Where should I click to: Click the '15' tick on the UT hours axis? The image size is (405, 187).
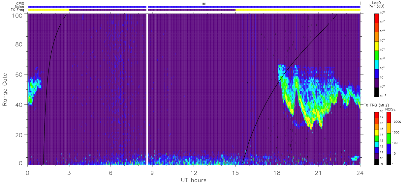235,172
